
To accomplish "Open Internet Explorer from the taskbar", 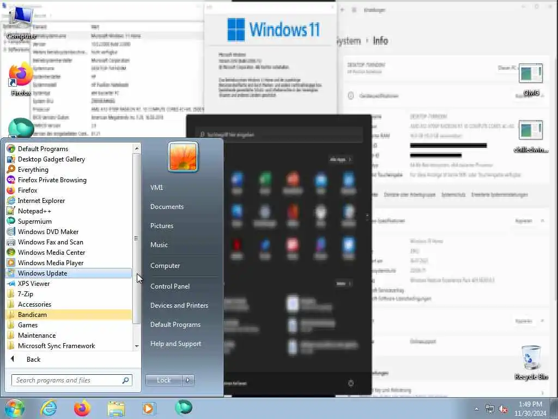I will tap(48, 408).
